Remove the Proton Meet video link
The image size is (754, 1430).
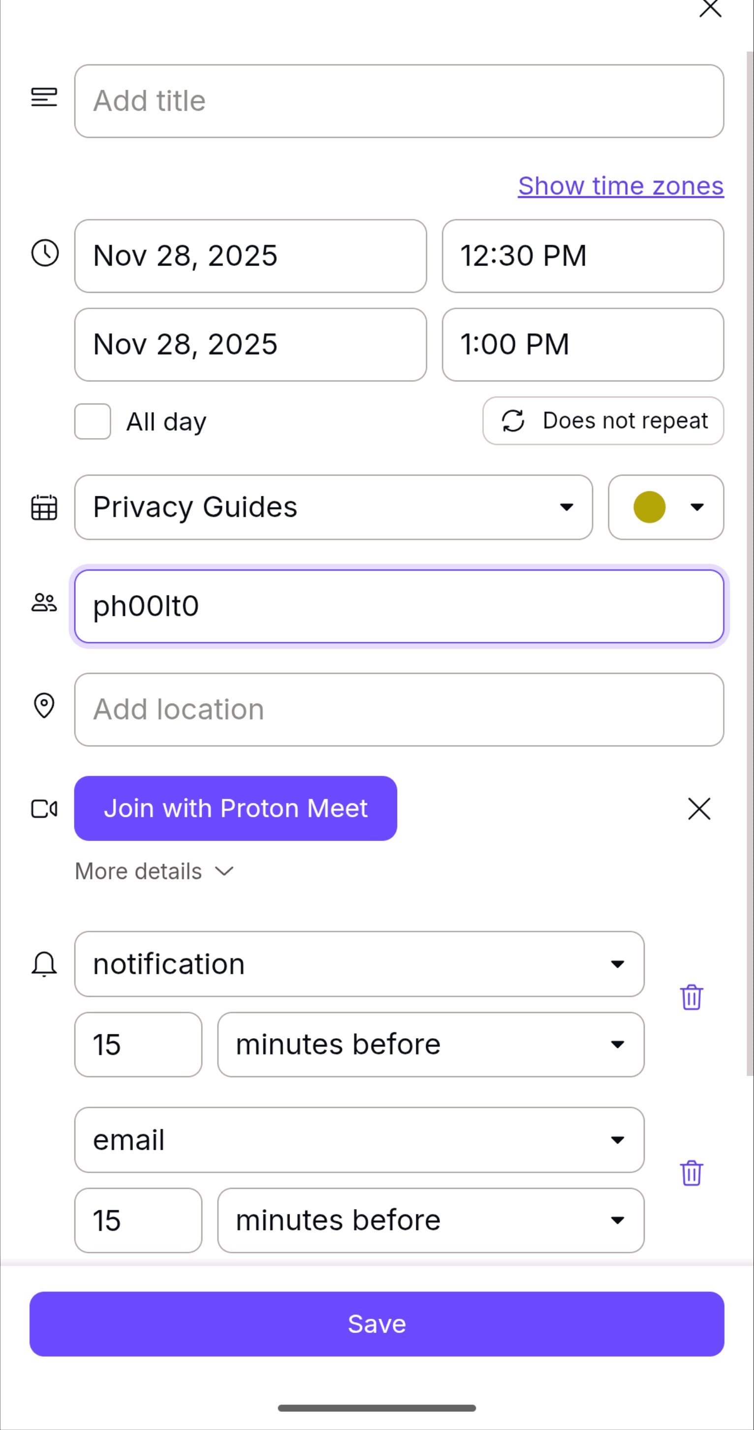point(699,809)
